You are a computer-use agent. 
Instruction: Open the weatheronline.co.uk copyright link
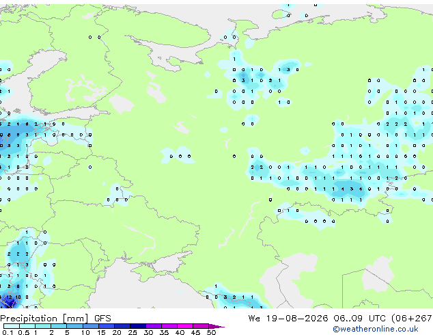pos(376,329)
